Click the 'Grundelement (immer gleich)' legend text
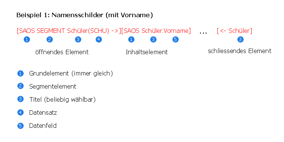The width and height of the screenshot is (284, 142). [71, 73]
